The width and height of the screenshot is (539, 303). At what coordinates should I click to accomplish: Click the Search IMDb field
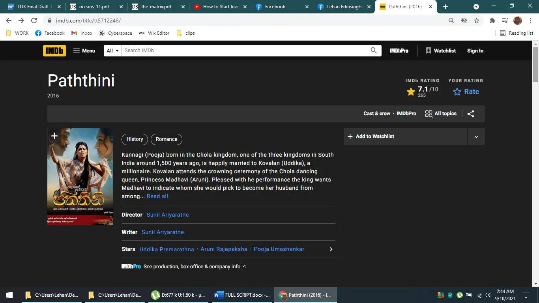tap(245, 50)
